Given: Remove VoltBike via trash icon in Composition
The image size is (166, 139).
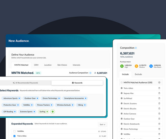Looking at the screenshot, I should (x=159, y=134).
